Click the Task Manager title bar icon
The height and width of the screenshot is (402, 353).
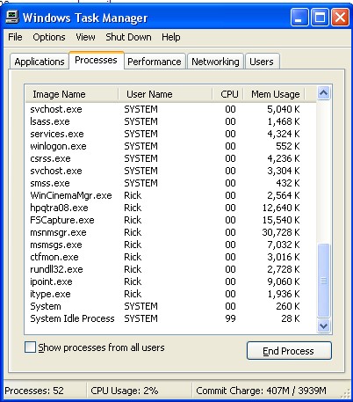pos(12,18)
